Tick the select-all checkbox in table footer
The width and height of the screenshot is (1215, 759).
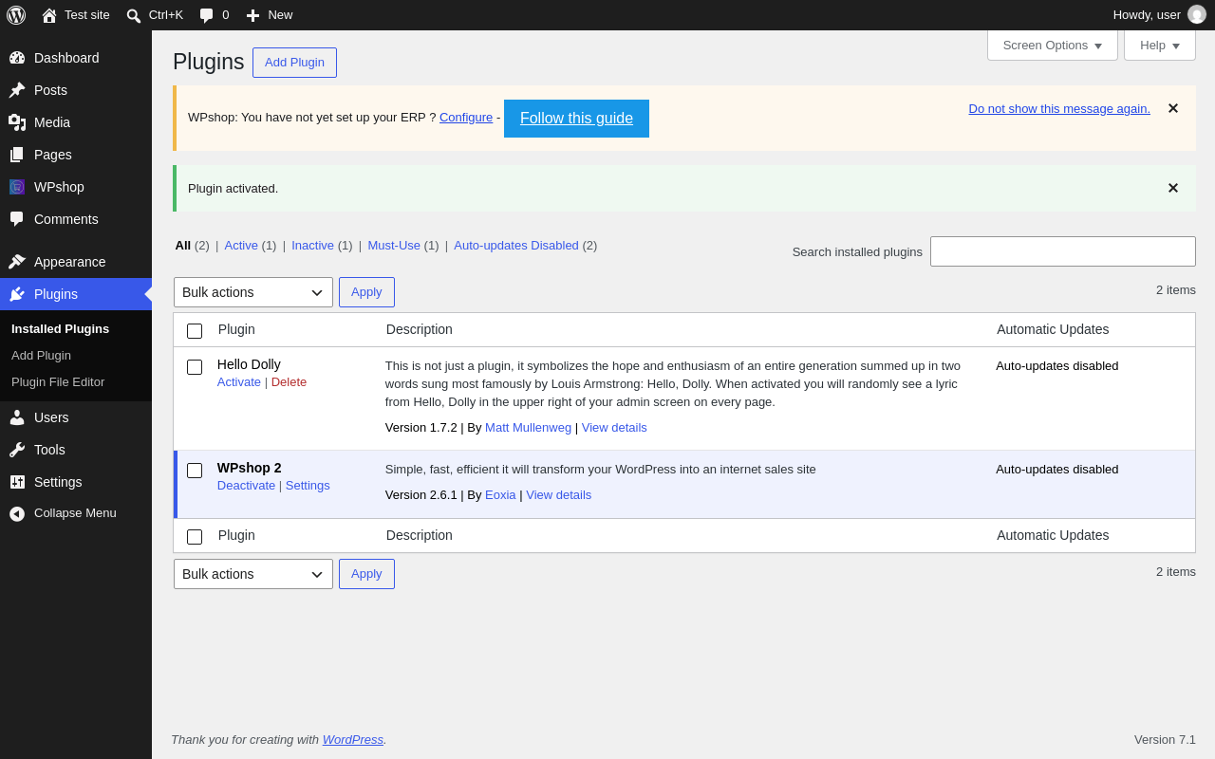coord(195,537)
